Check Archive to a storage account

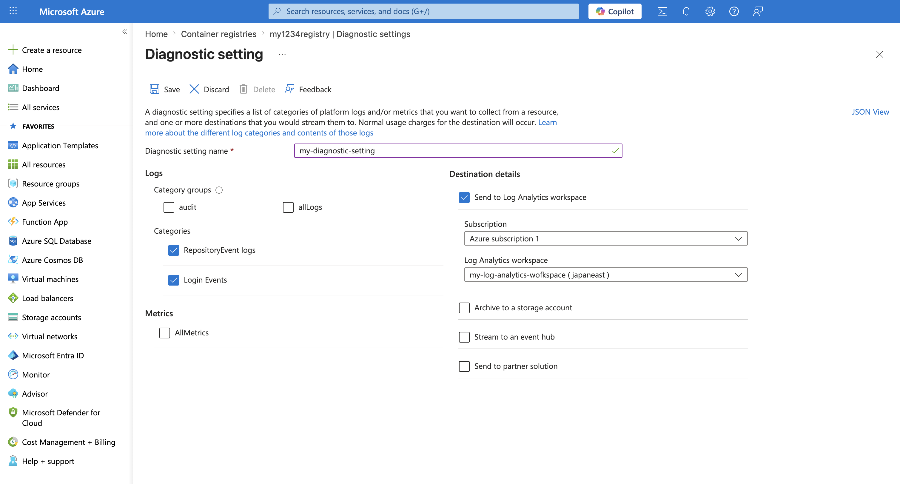pos(464,308)
